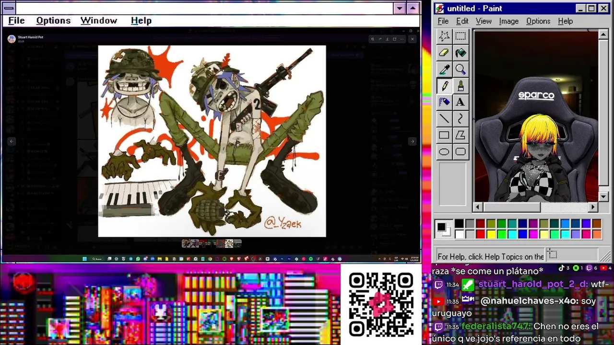Screen dimensions: 614x345
Task: Open Help menu in the left window
Action: pyautogui.click(x=141, y=21)
